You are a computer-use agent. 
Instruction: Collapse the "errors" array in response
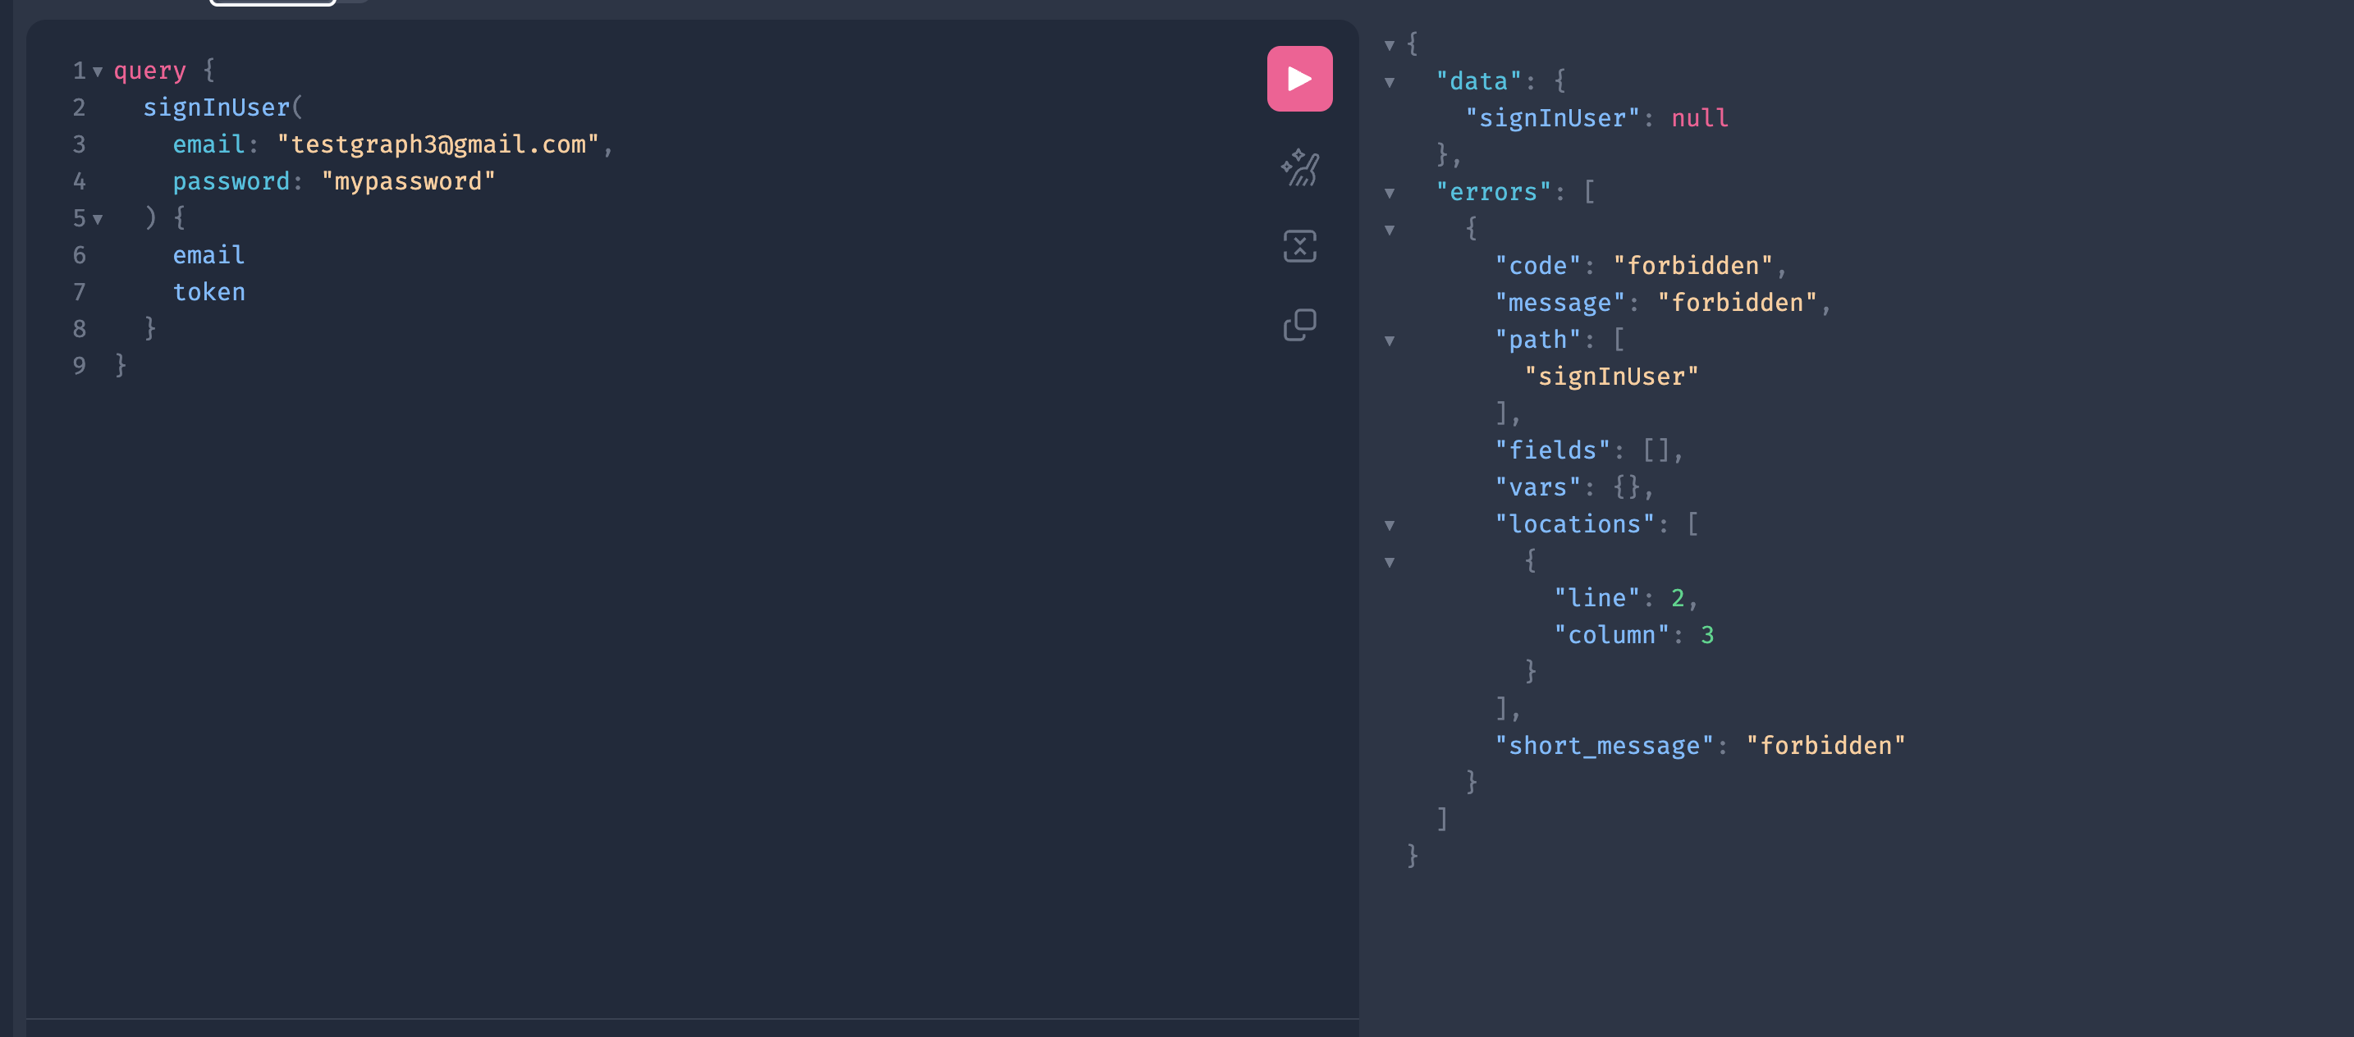(1389, 193)
